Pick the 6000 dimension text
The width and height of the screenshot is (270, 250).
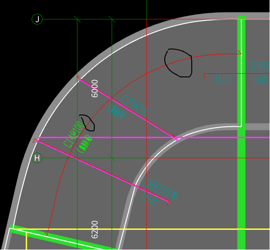[x=95, y=88]
